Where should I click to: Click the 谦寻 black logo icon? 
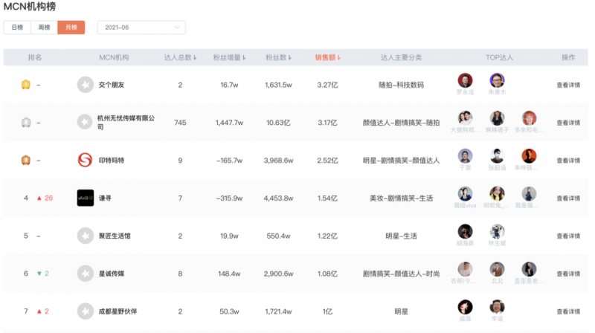pyautogui.click(x=86, y=198)
